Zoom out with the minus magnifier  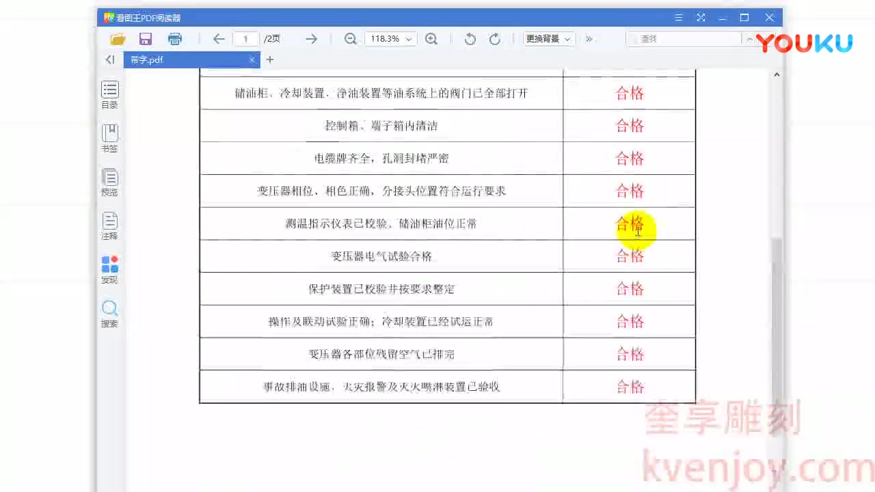point(351,39)
